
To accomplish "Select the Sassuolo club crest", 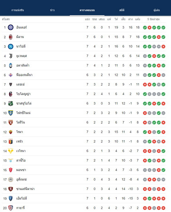I will pyautogui.click(x=11, y=103).
